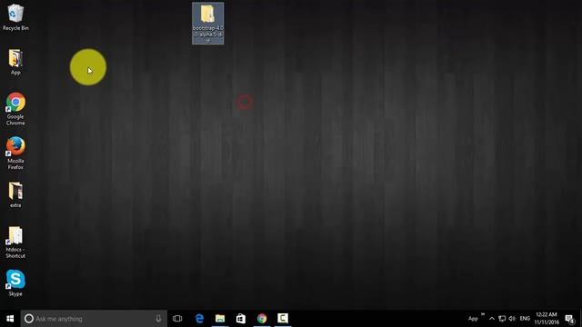Select the Mozilla Firefox desktop shortcut
Viewport: 582px width, 327px height.
pyautogui.click(x=15, y=154)
